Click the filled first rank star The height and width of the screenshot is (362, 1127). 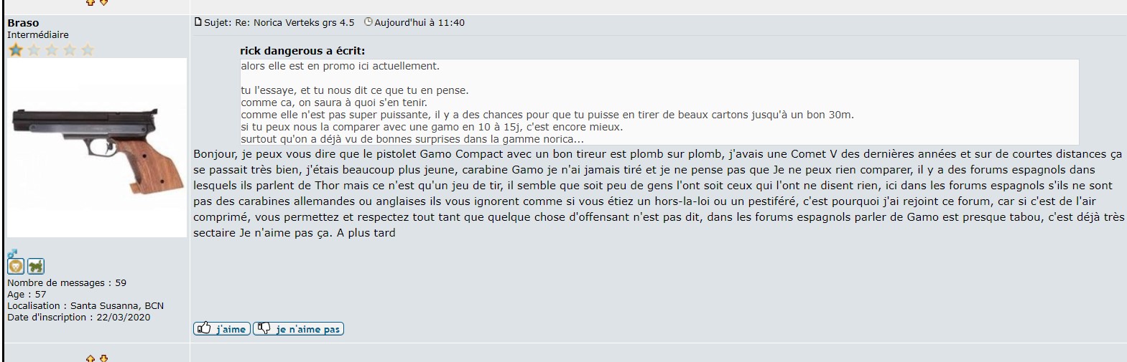pos(15,49)
